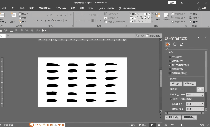Apply text Shadow with the S icon
Image resolution: width=210 pixels, height=127 pixels.
tap(45, 20)
